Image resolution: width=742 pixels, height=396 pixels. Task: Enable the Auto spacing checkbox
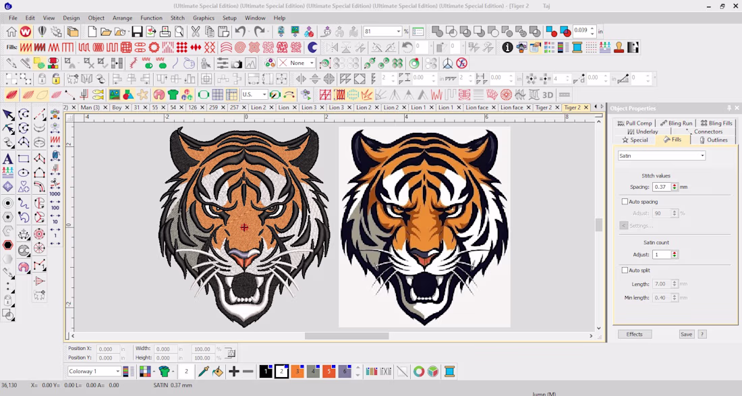click(x=625, y=202)
